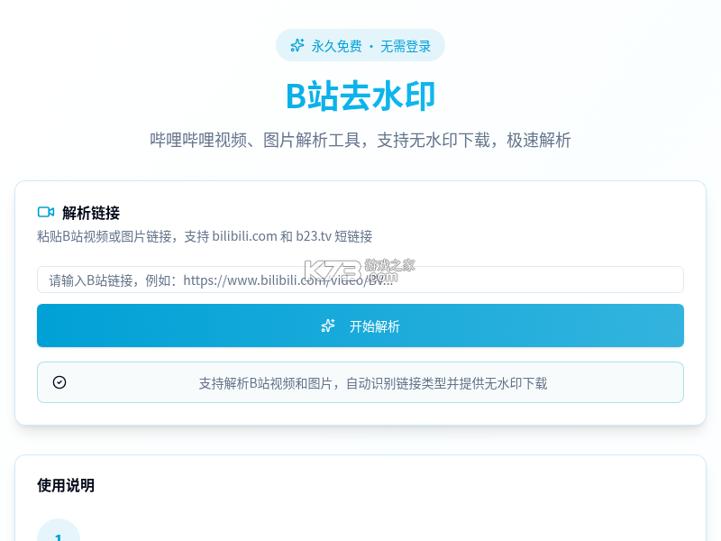Viewport: 721px width, 541px height.
Task: Click the 解析链接 section heading
Action: coord(91,213)
